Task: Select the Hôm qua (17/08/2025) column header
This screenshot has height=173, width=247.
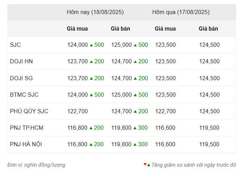Action: pyautogui.click(x=181, y=12)
